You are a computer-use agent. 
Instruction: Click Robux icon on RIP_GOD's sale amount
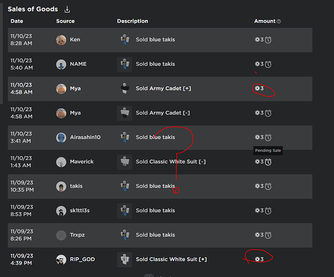[x=257, y=259]
